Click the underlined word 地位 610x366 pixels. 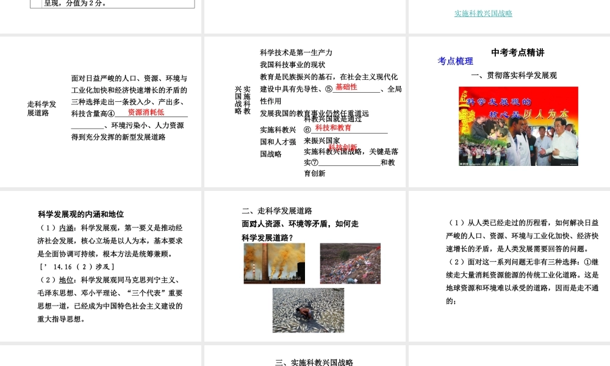[x=66, y=280]
